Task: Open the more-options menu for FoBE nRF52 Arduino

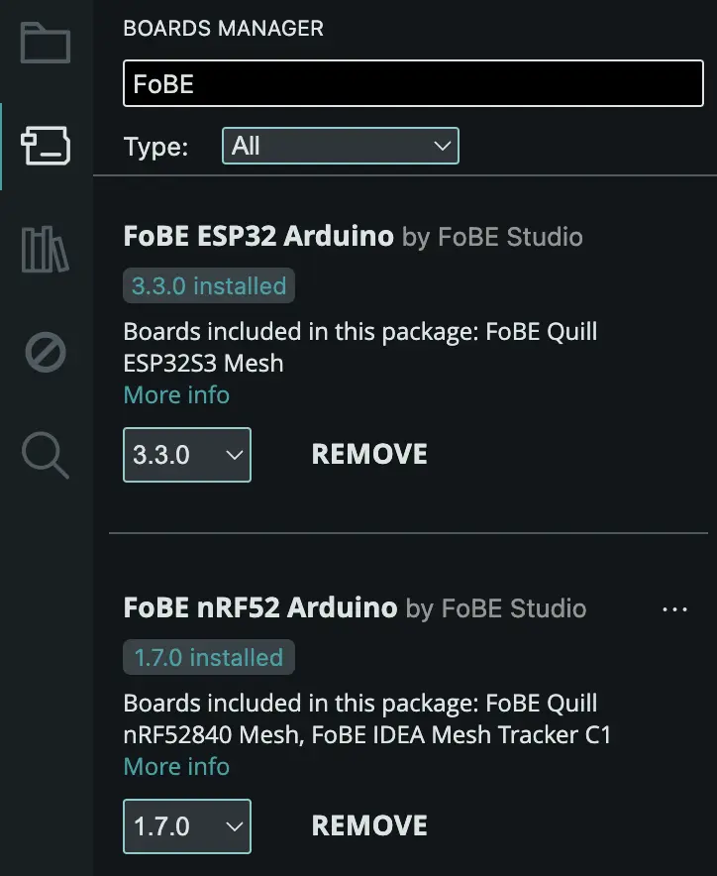Action: tap(674, 608)
